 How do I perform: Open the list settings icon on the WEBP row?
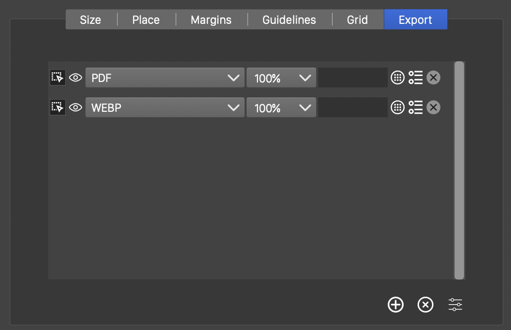(416, 107)
